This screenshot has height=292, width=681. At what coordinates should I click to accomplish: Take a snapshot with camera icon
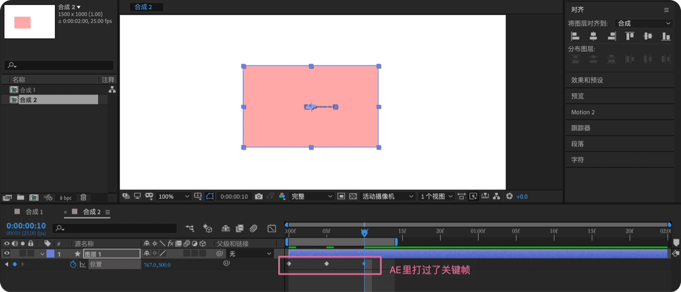(259, 196)
